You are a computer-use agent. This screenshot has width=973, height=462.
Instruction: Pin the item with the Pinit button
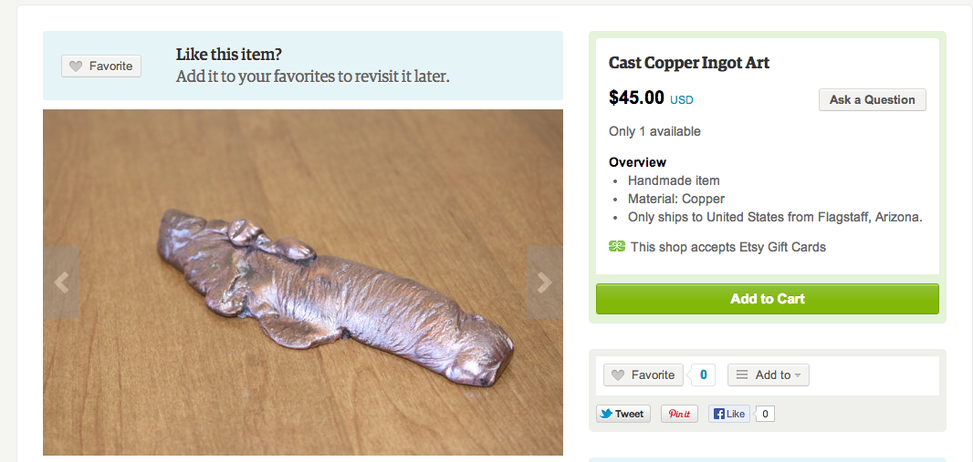click(679, 414)
